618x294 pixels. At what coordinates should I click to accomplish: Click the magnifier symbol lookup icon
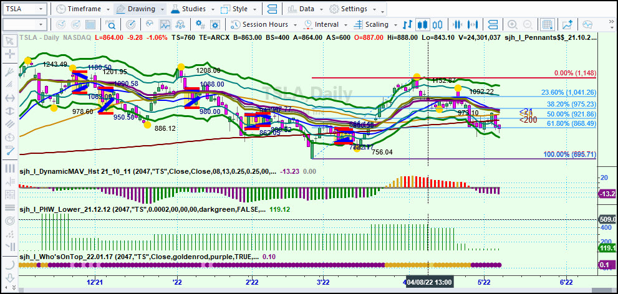tap(111, 24)
